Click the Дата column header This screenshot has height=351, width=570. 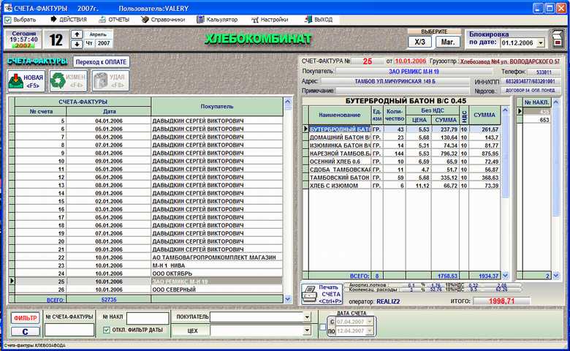click(x=109, y=112)
